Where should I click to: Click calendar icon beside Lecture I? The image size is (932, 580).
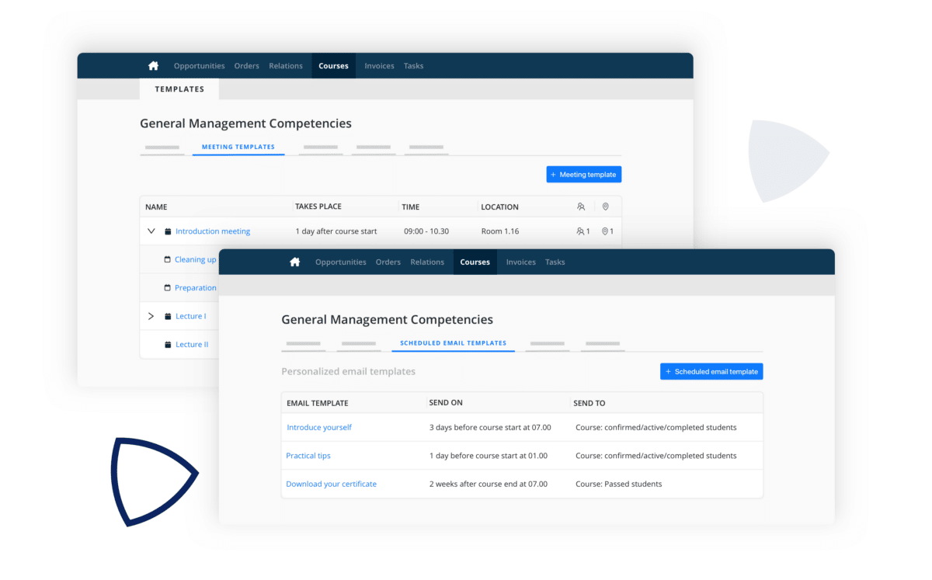tap(168, 316)
